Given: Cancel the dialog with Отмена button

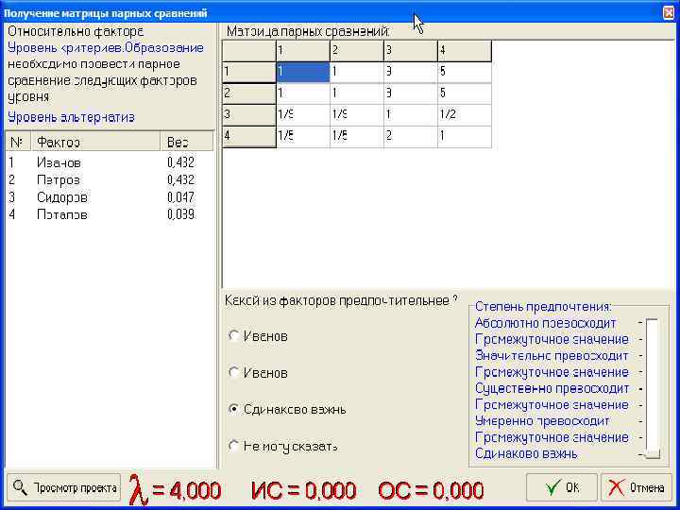Looking at the screenshot, I should point(638,488).
